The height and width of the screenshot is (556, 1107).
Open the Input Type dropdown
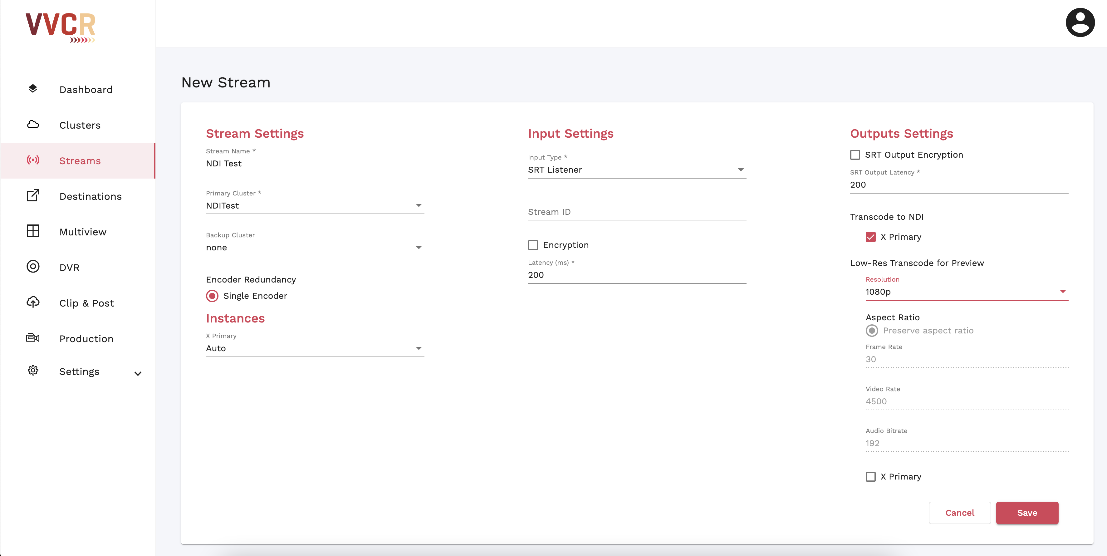click(741, 170)
